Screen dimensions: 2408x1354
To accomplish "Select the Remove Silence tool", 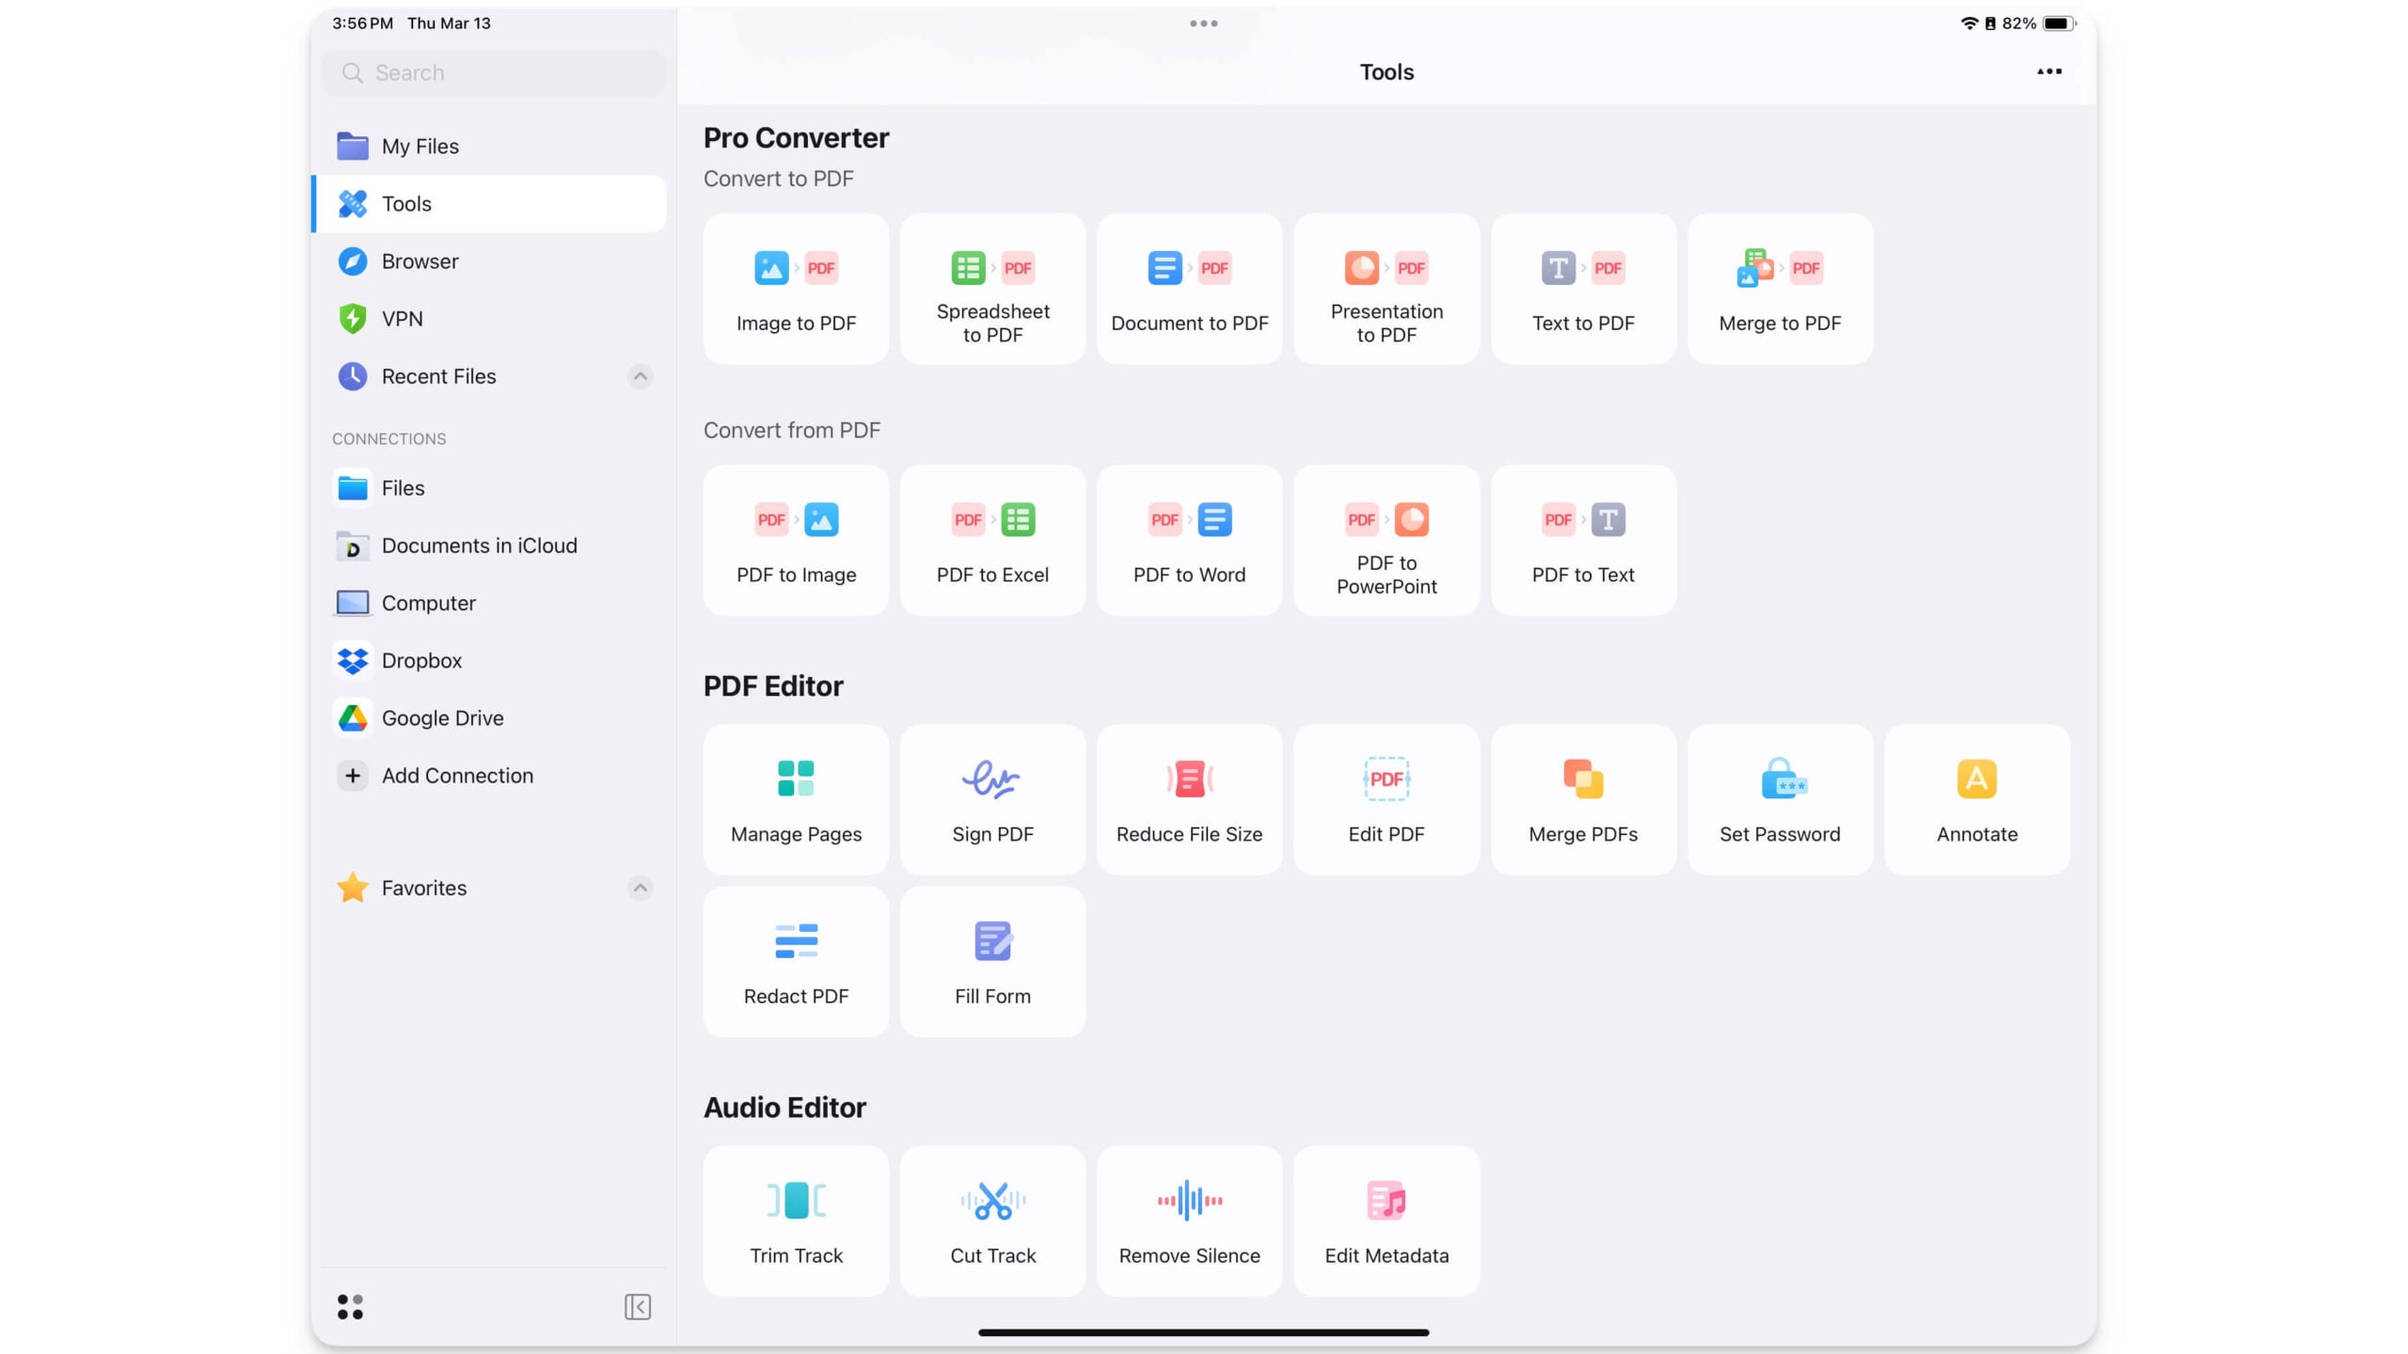I will click(1188, 1220).
